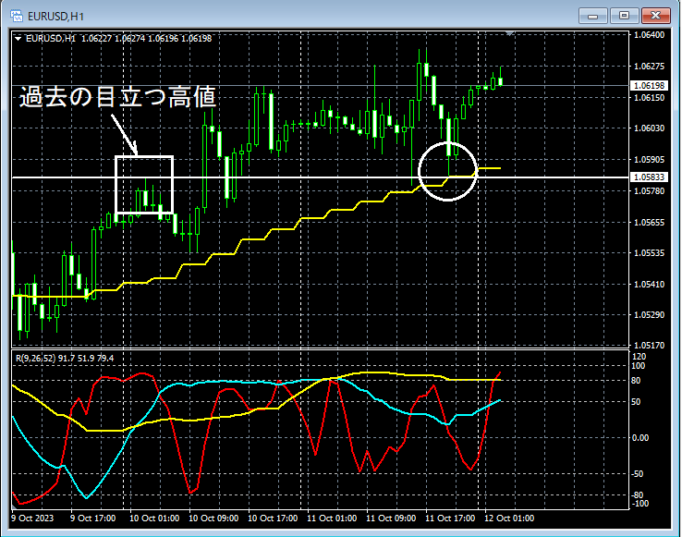Click the horizontal line price label 1.05833
The height and width of the screenshot is (537, 682).
tap(649, 177)
